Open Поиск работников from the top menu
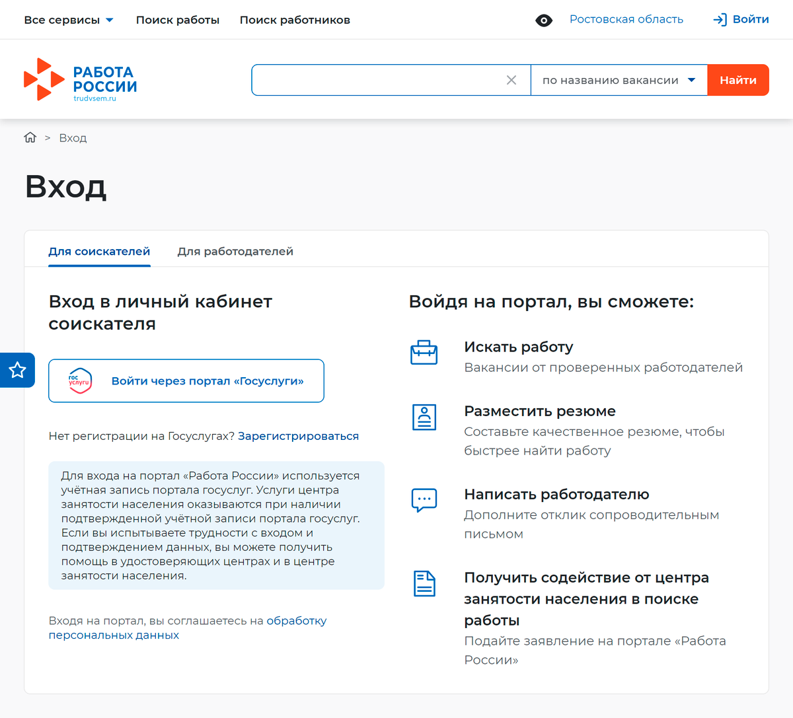The height and width of the screenshot is (718, 793). 295,19
